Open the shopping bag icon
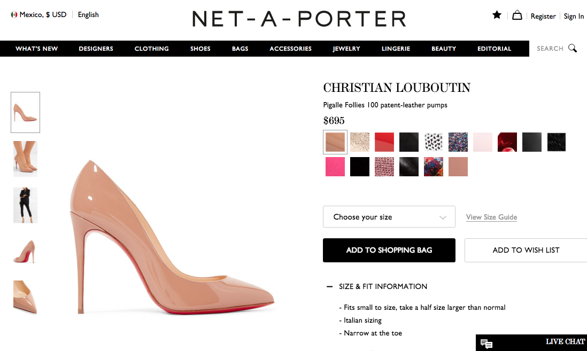The image size is (587, 351). (x=517, y=15)
